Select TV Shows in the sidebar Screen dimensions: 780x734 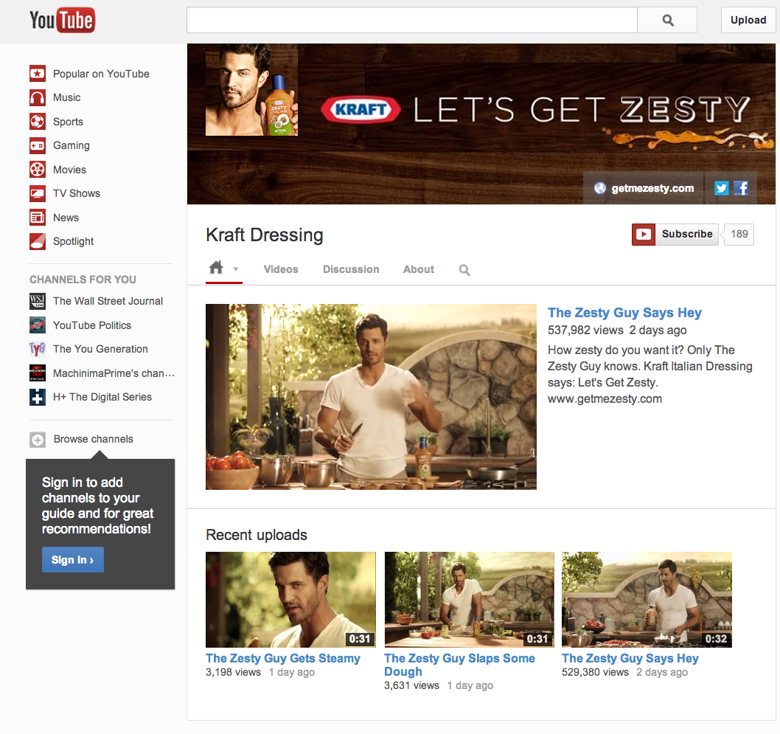coord(77,193)
